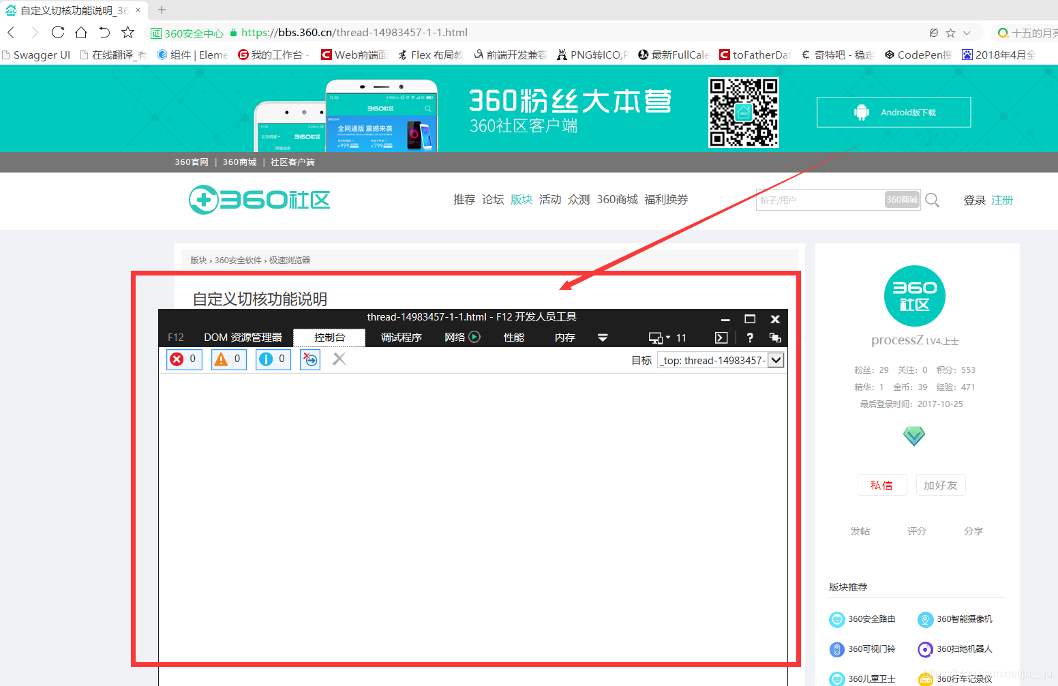Reload the page with the refresh icon
This screenshot has height=686, width=1058.
(57, 32)
